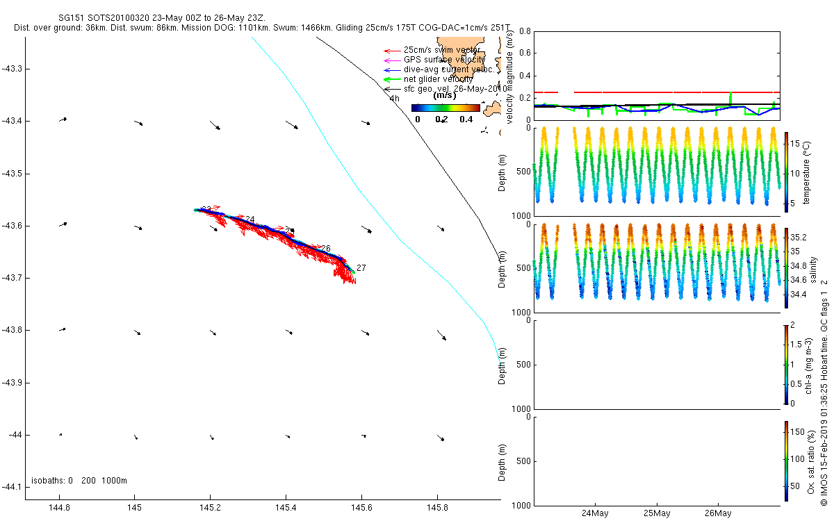The image size is (834, 521).
Task: Click the salinity colorbar
Action: (x=786, y=268)
